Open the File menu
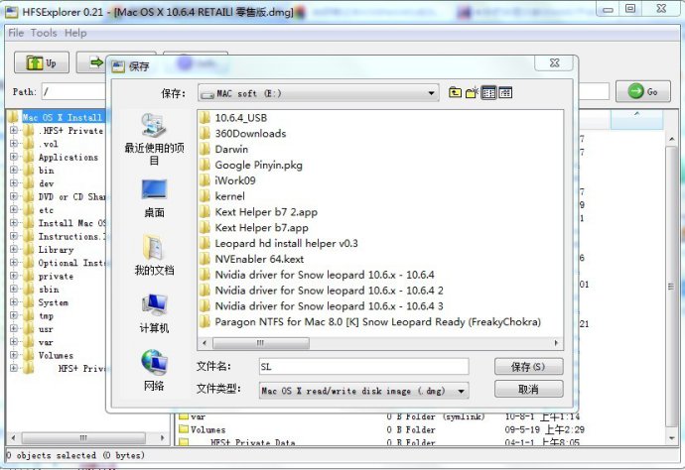The width and height of the screenshot is (685, 470). [16, 33]
